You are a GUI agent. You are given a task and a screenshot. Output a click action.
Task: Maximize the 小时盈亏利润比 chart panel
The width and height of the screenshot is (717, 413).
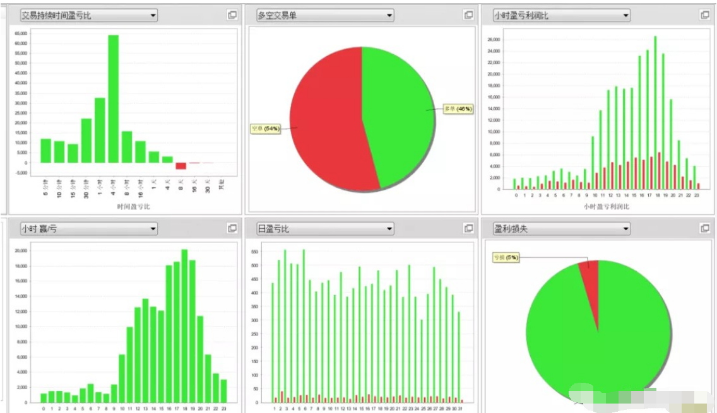click(x=704, y=15)
